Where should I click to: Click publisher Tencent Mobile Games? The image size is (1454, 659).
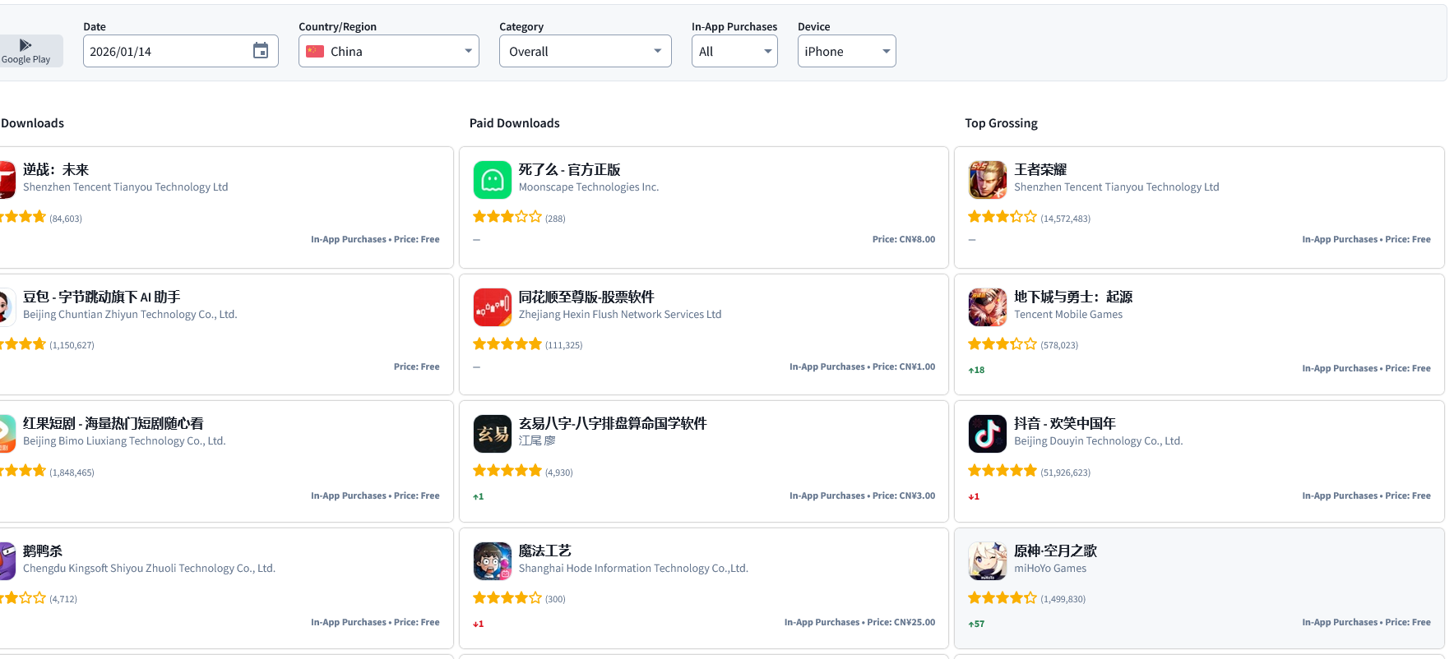(1068, 315)
